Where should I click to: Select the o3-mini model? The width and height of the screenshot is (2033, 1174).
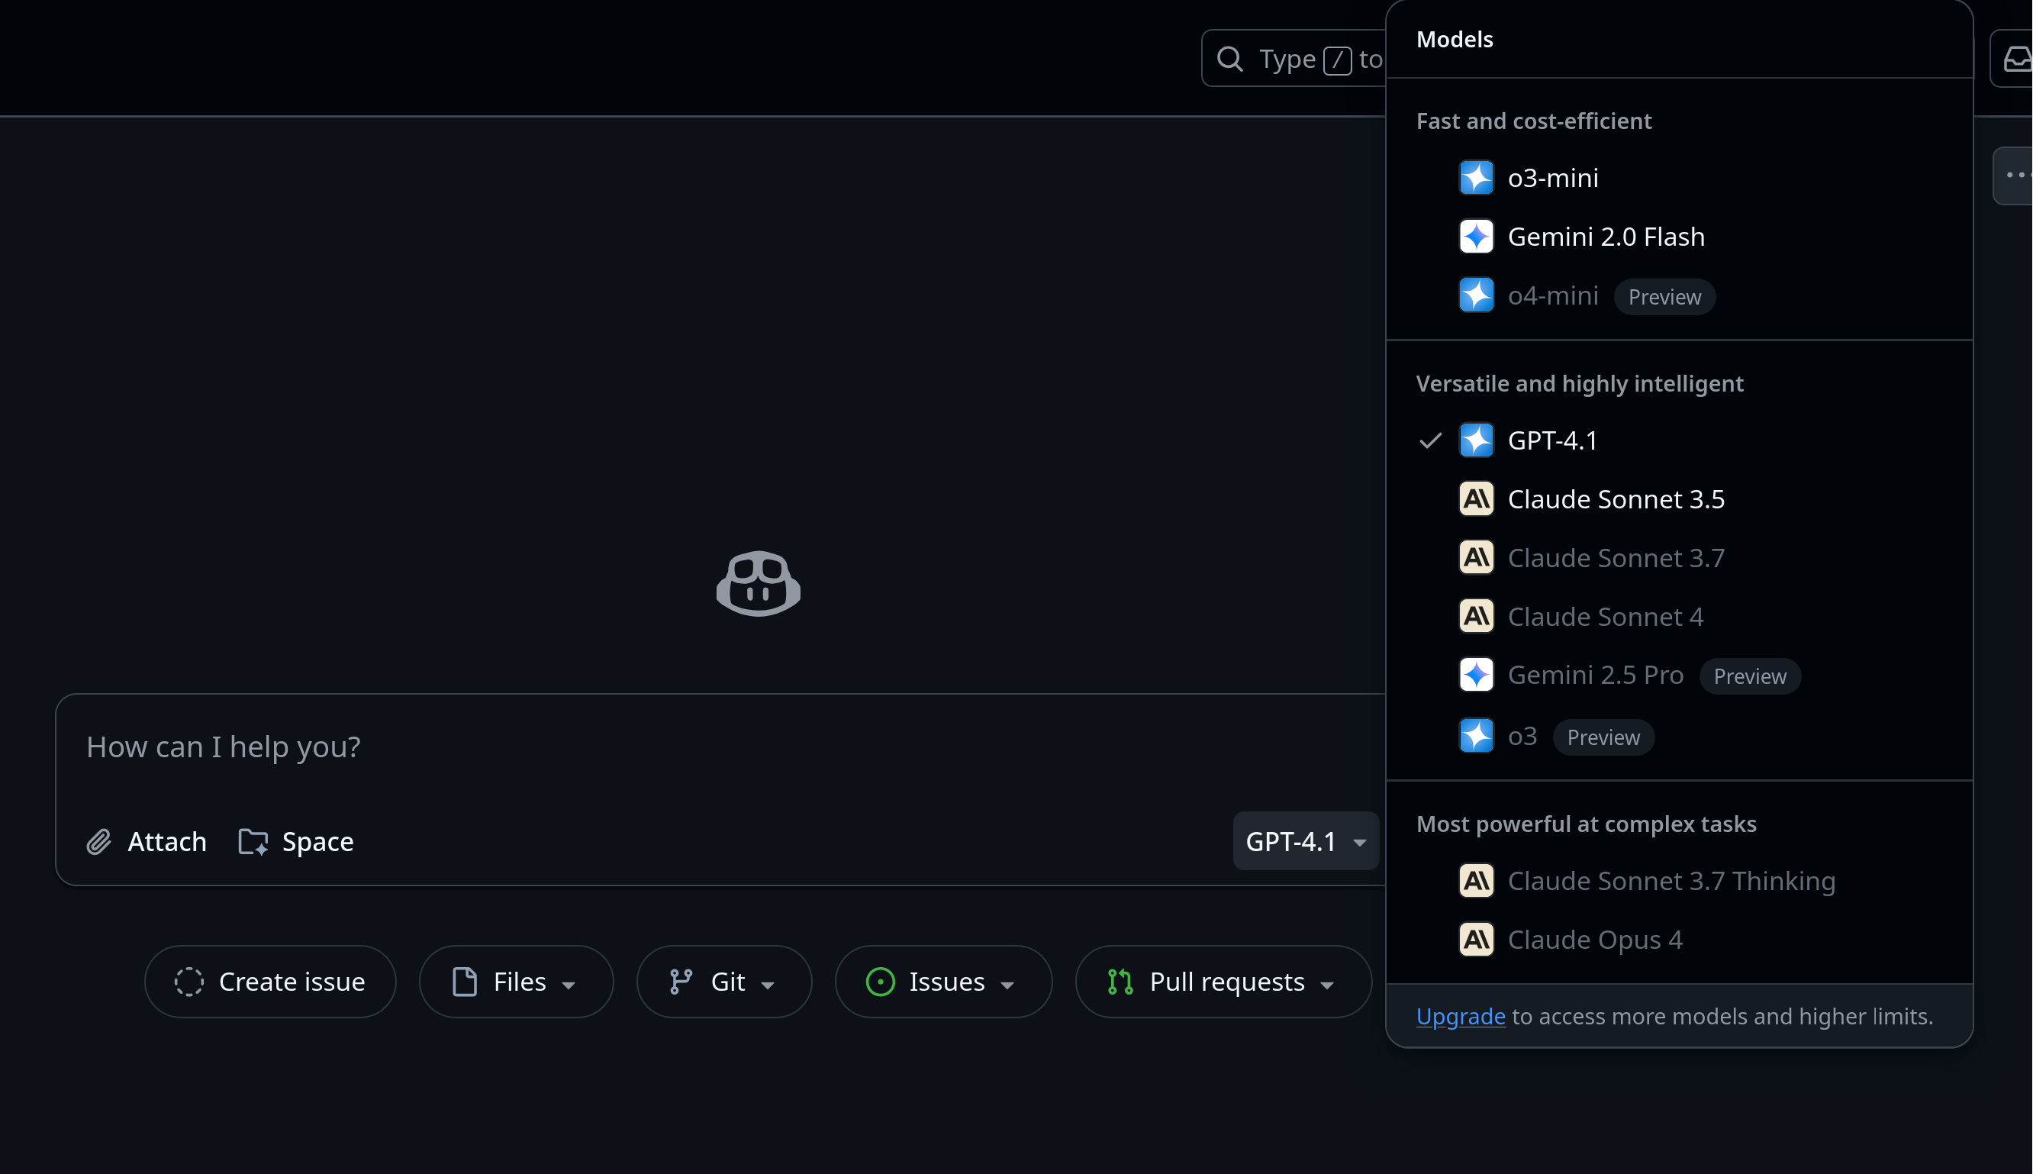(x=1679, y=178)
